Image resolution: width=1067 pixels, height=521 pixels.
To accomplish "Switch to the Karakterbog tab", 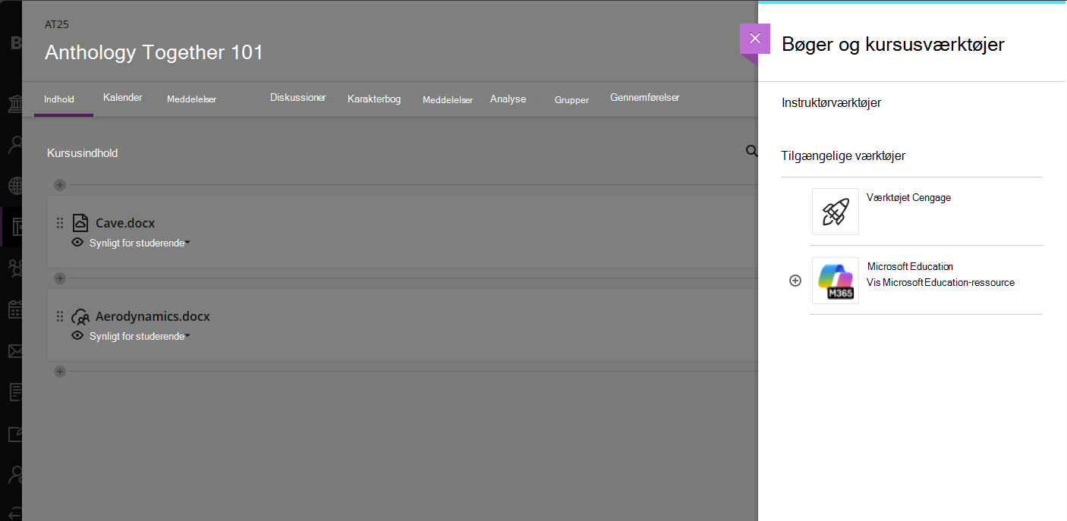I will click(374, 99).
